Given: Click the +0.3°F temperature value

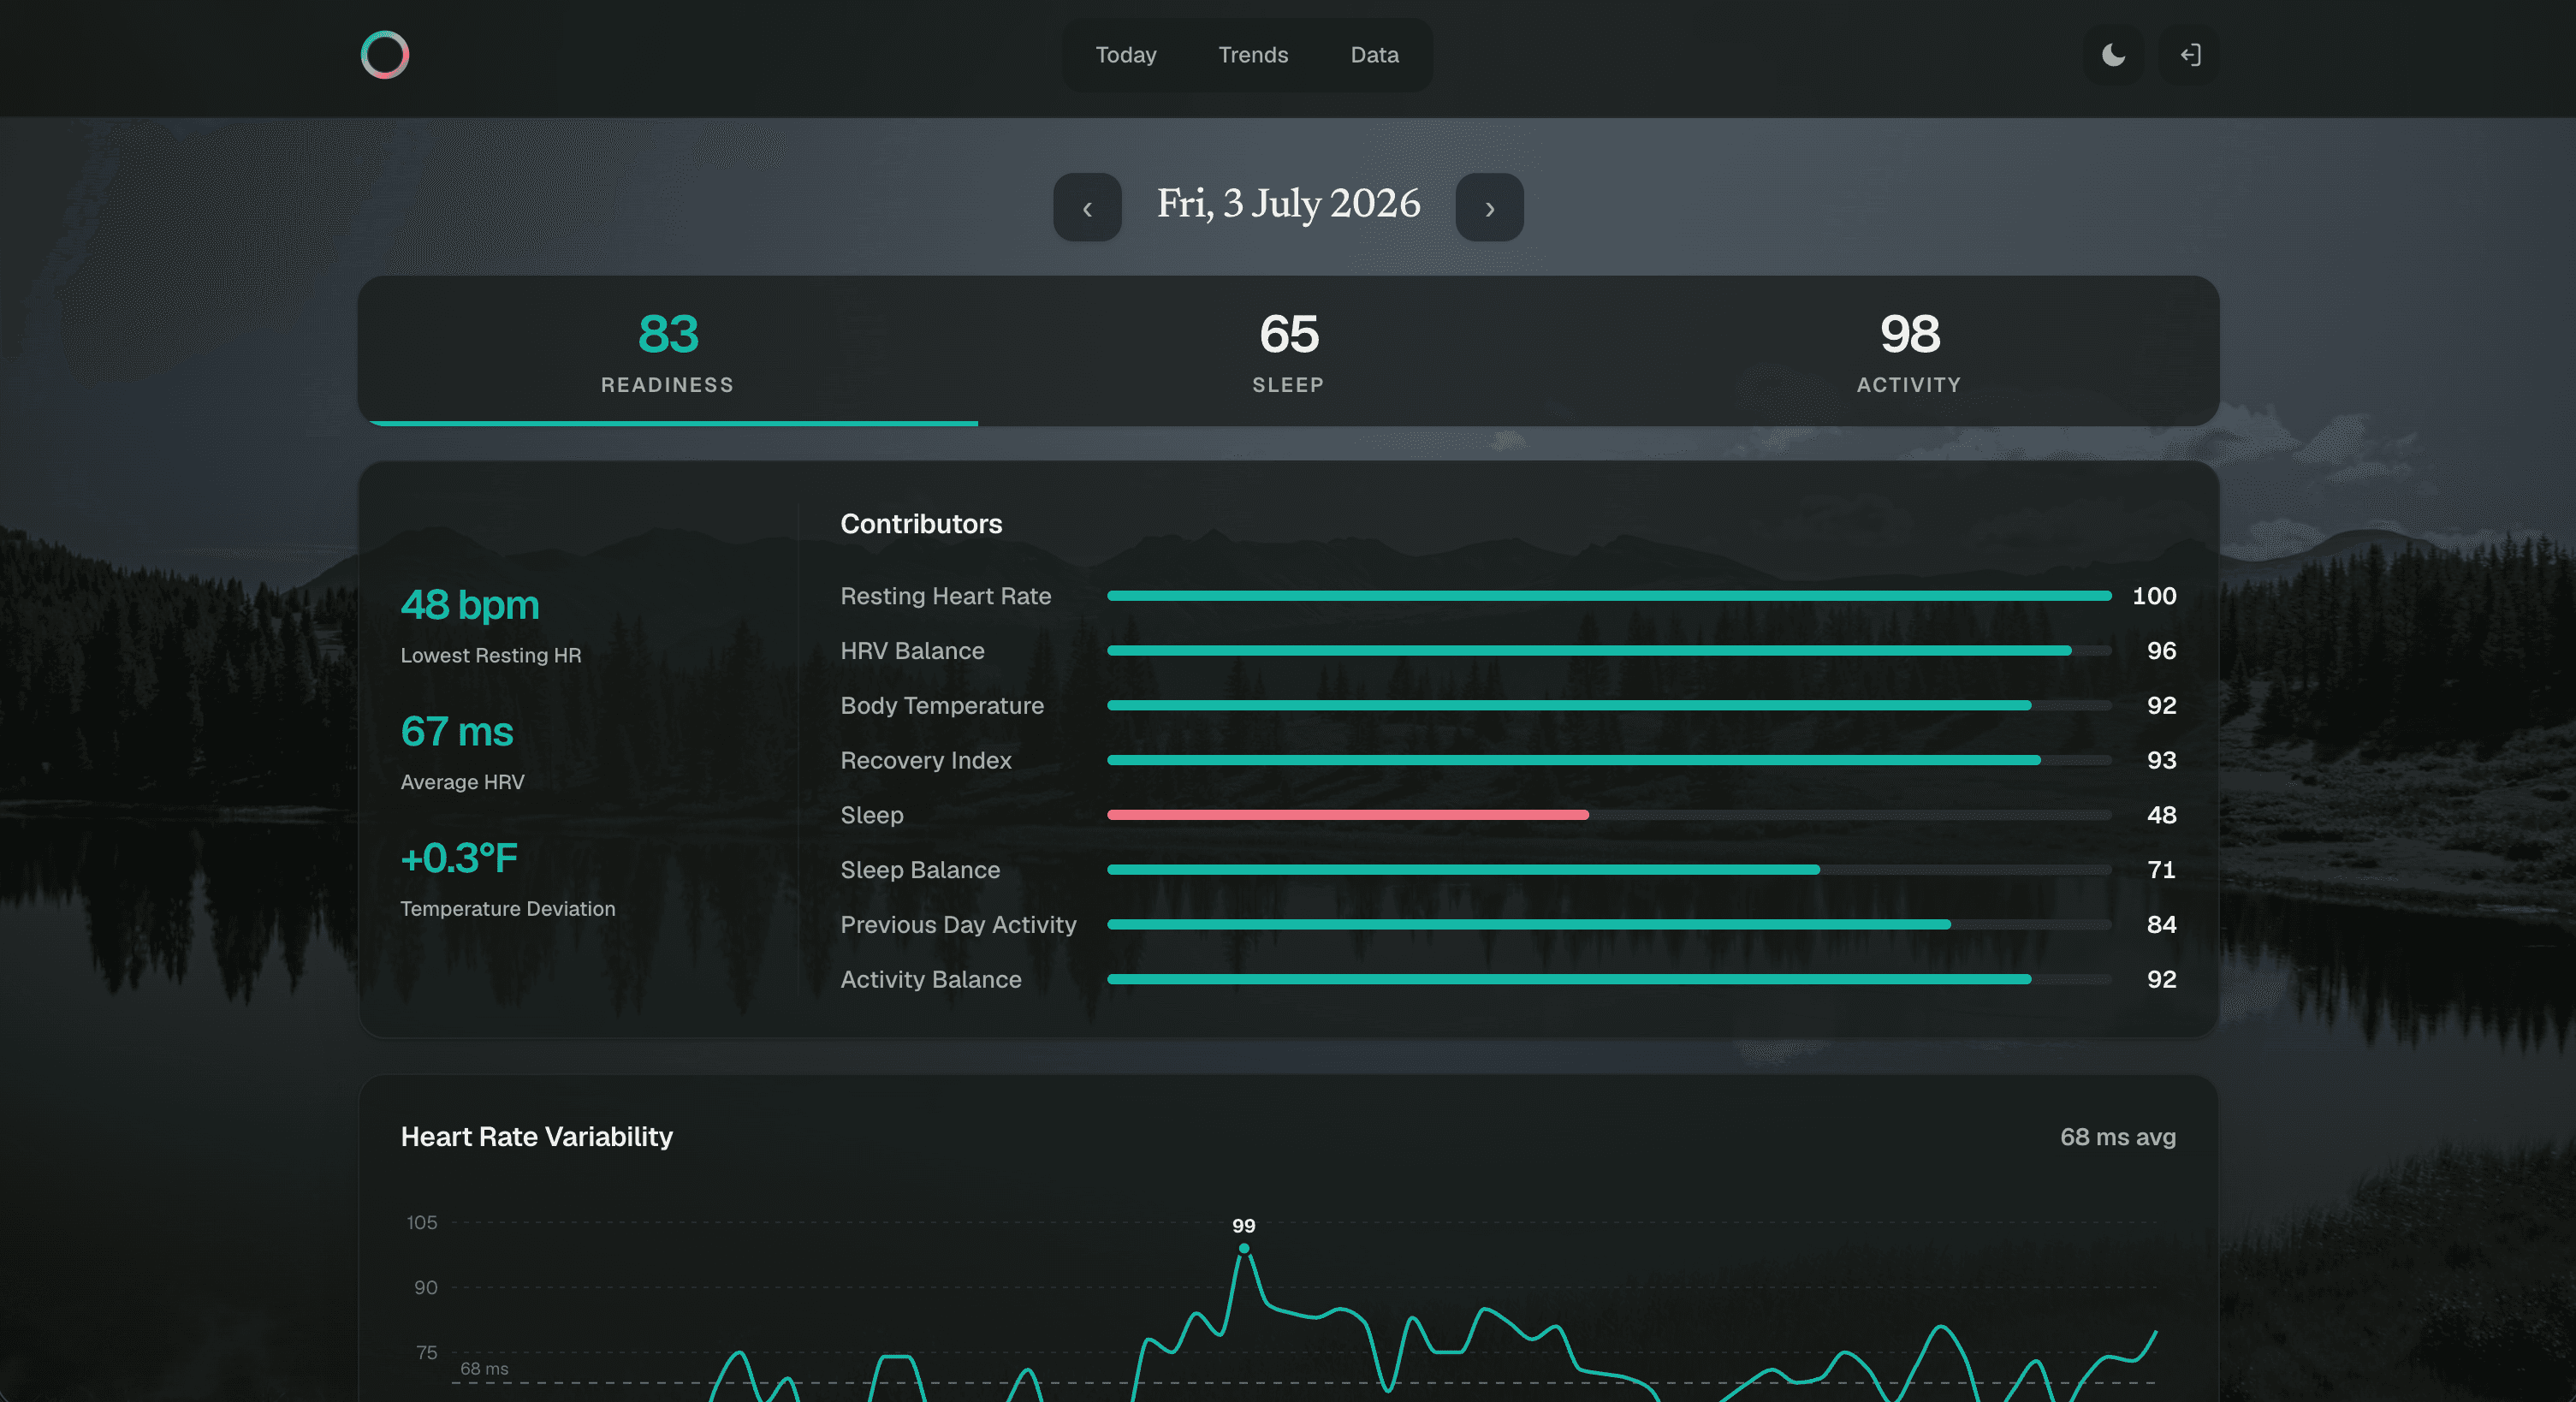Looking at the screenshot, I should point(459,858).
